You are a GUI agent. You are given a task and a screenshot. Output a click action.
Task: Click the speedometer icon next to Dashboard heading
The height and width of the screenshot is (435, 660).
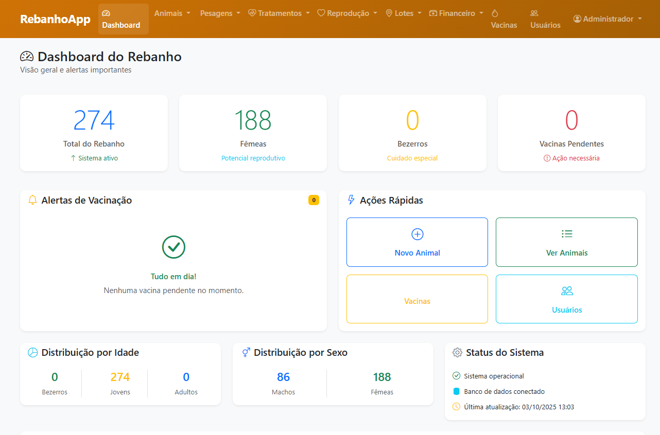(27, 57)
